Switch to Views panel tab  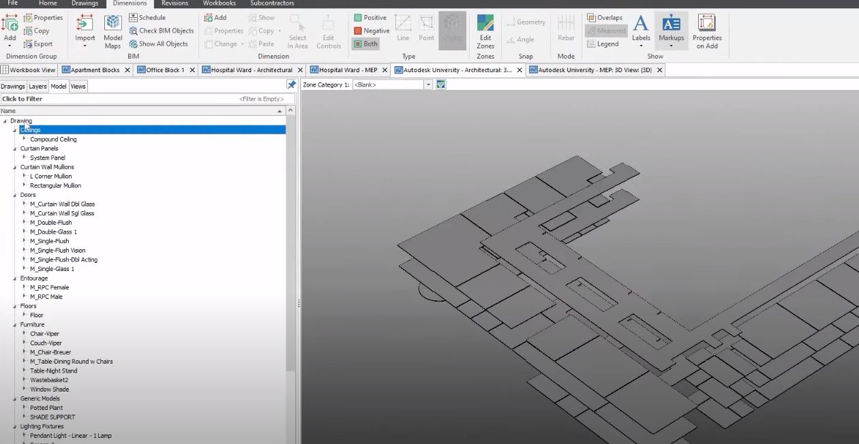(x=78, y=86)
